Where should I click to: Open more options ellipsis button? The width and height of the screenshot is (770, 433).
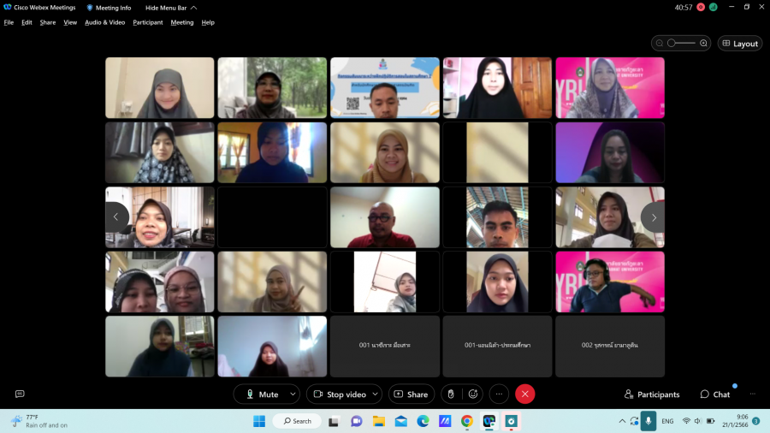click(500, 394)
